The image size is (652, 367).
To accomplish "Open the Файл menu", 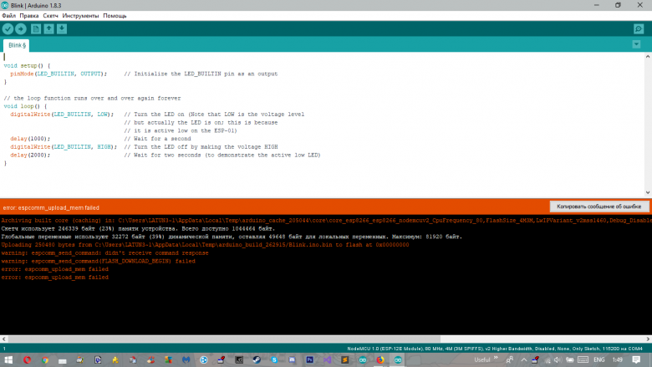I will tap(8, 16).
